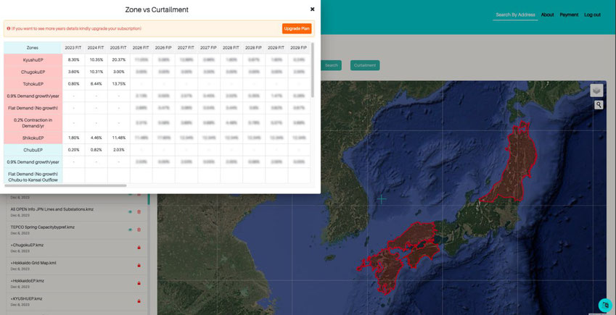Click the Upgrade Plan button

tap(297, 29)
